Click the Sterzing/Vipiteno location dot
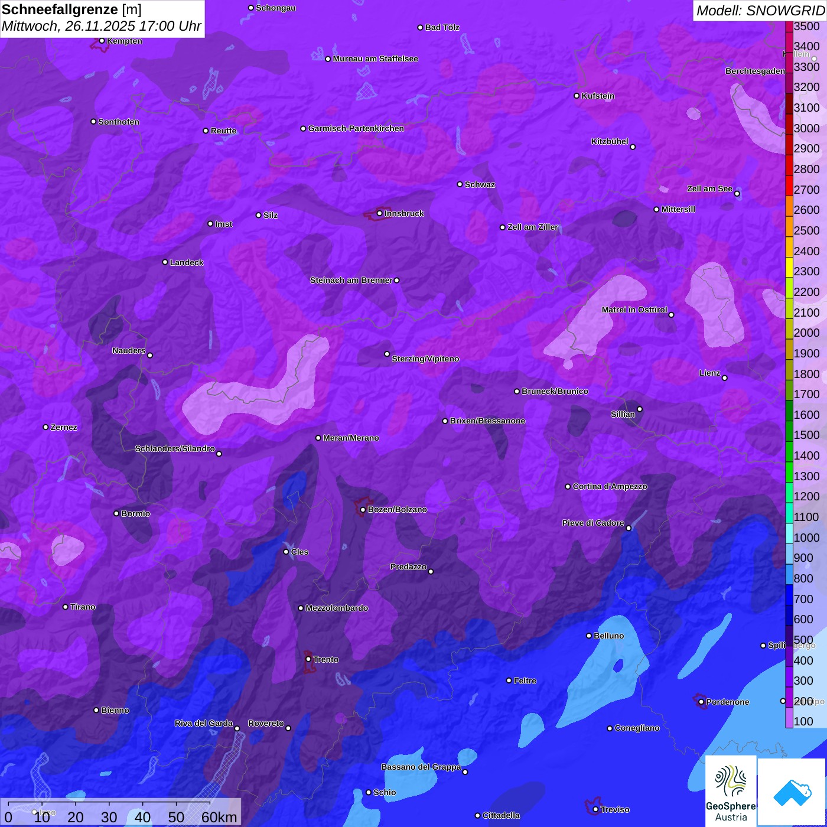Image resolution: width=827 pixels, height=827 pixels. (x=387, y=354)
